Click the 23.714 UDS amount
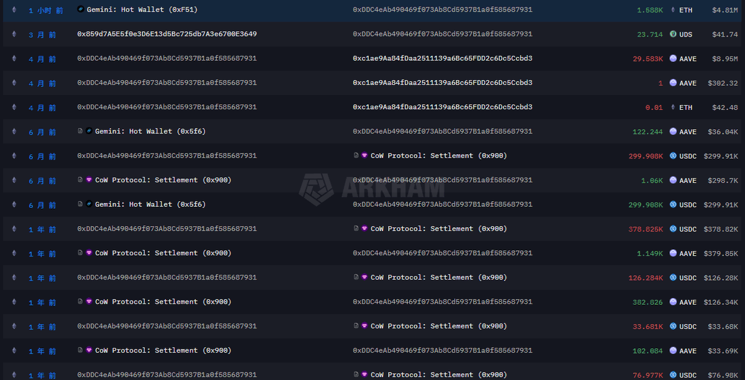 (650, 34)
